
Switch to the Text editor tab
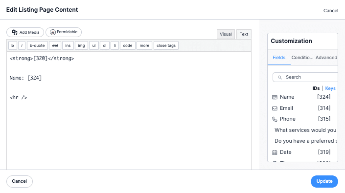pyautogui.click(x=244, y=34)
